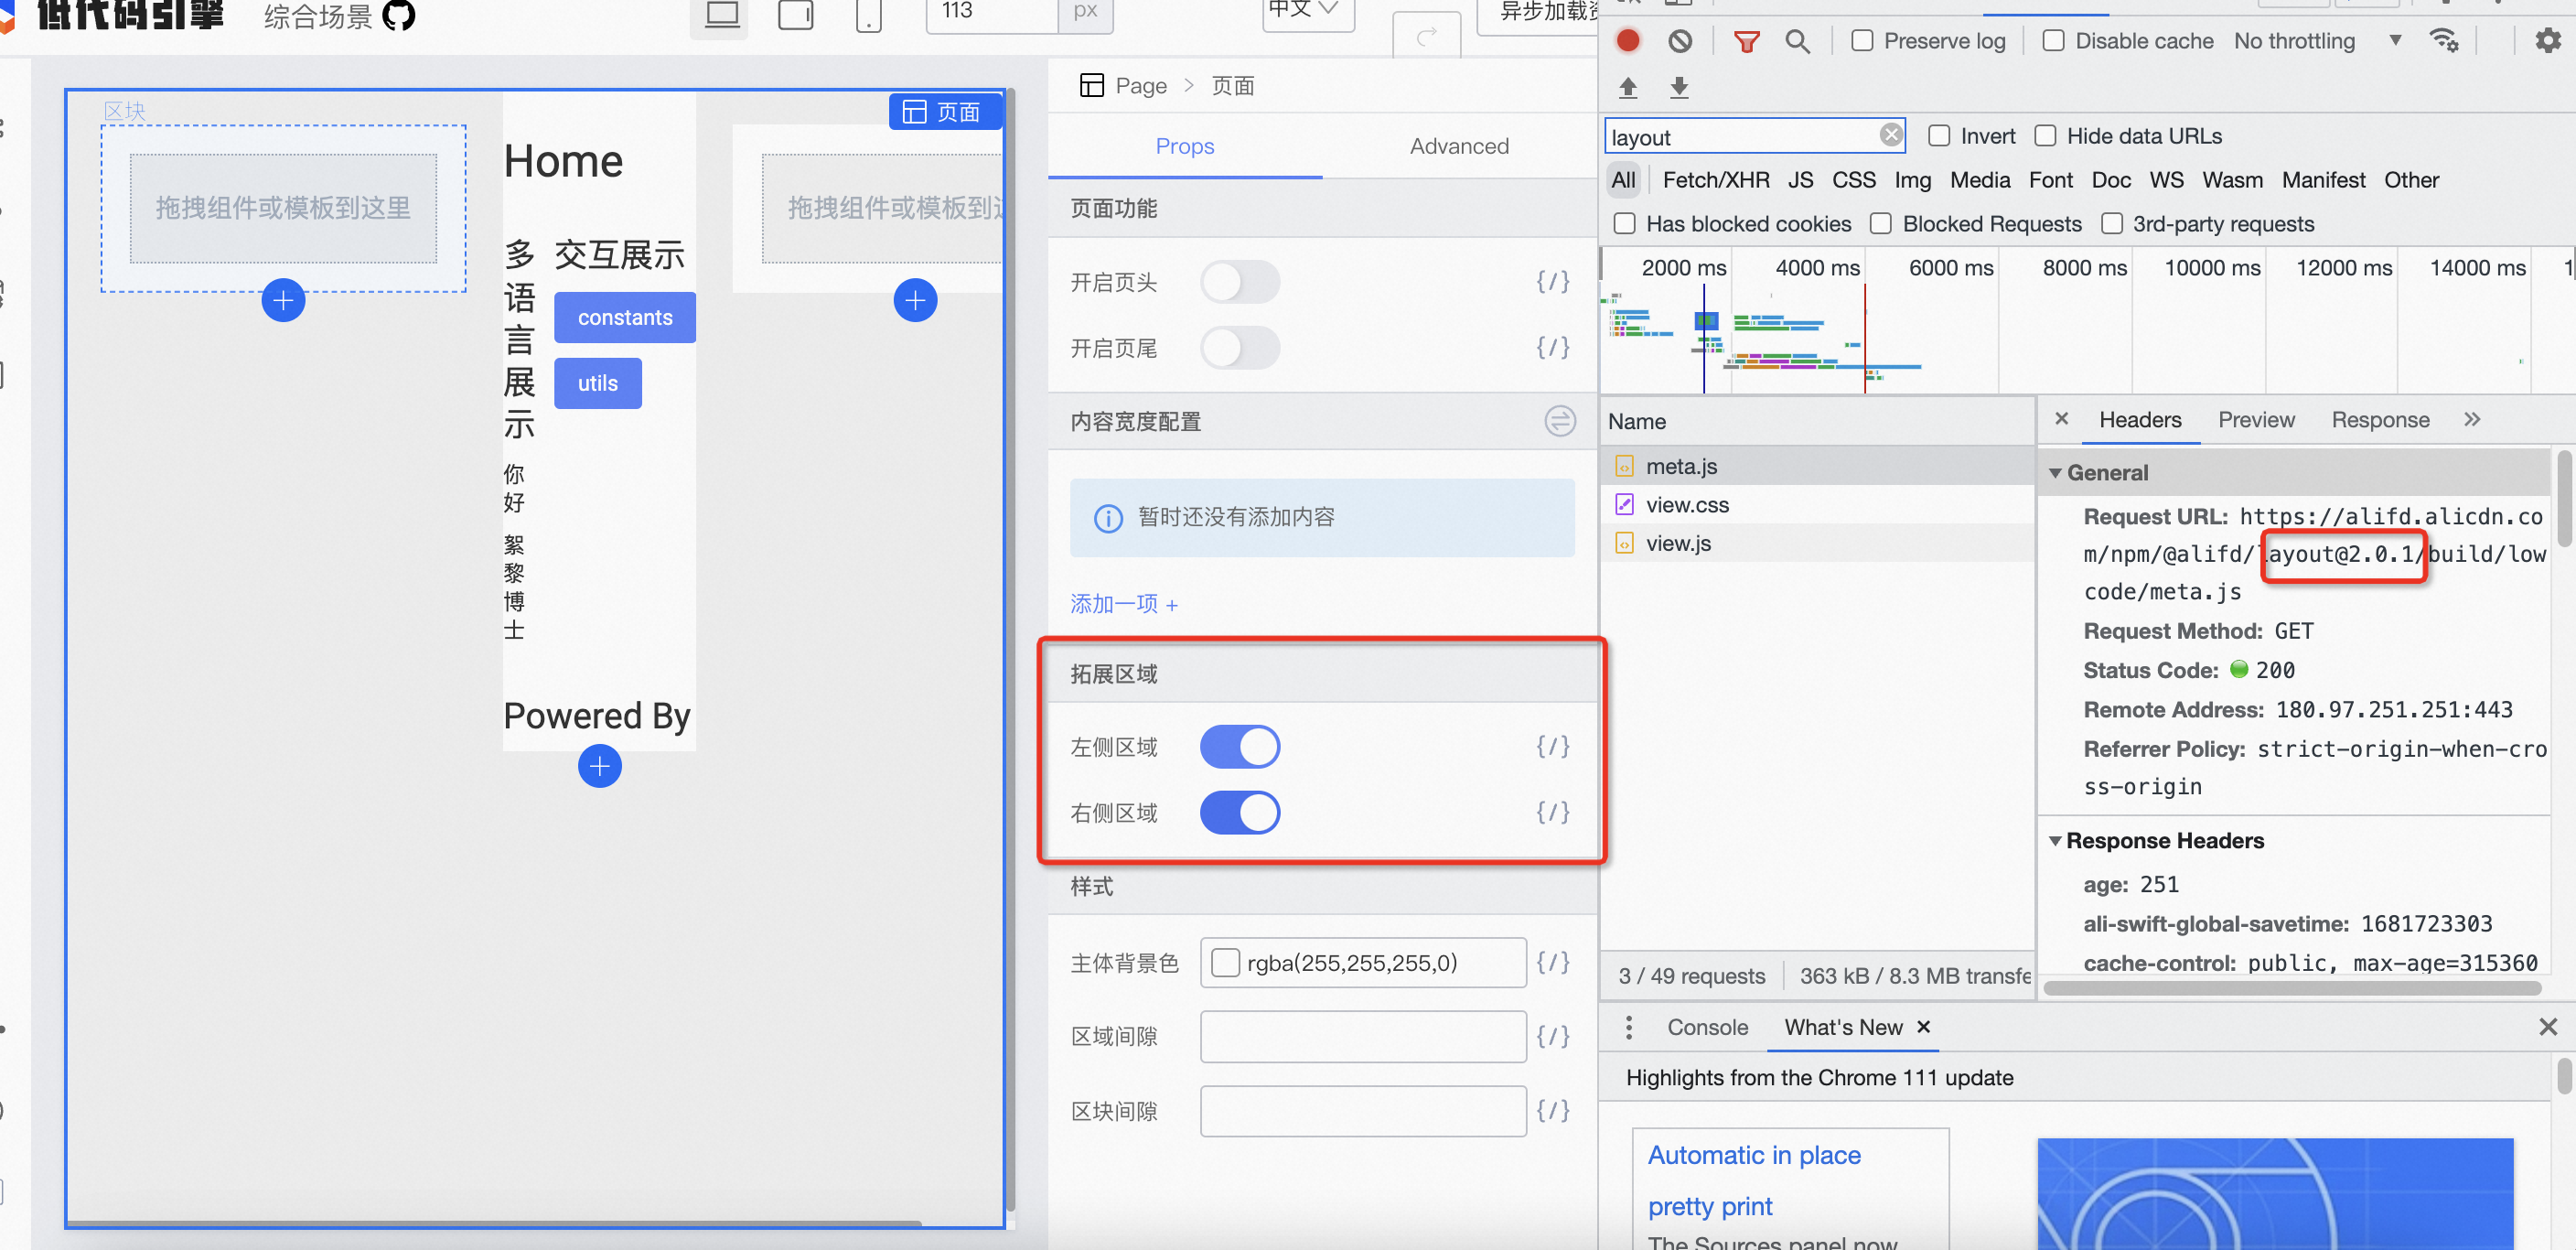Screen dimensions: 2576x1250
Task: Enable the 开启页头 toggle
Action: coord(1240,282)
